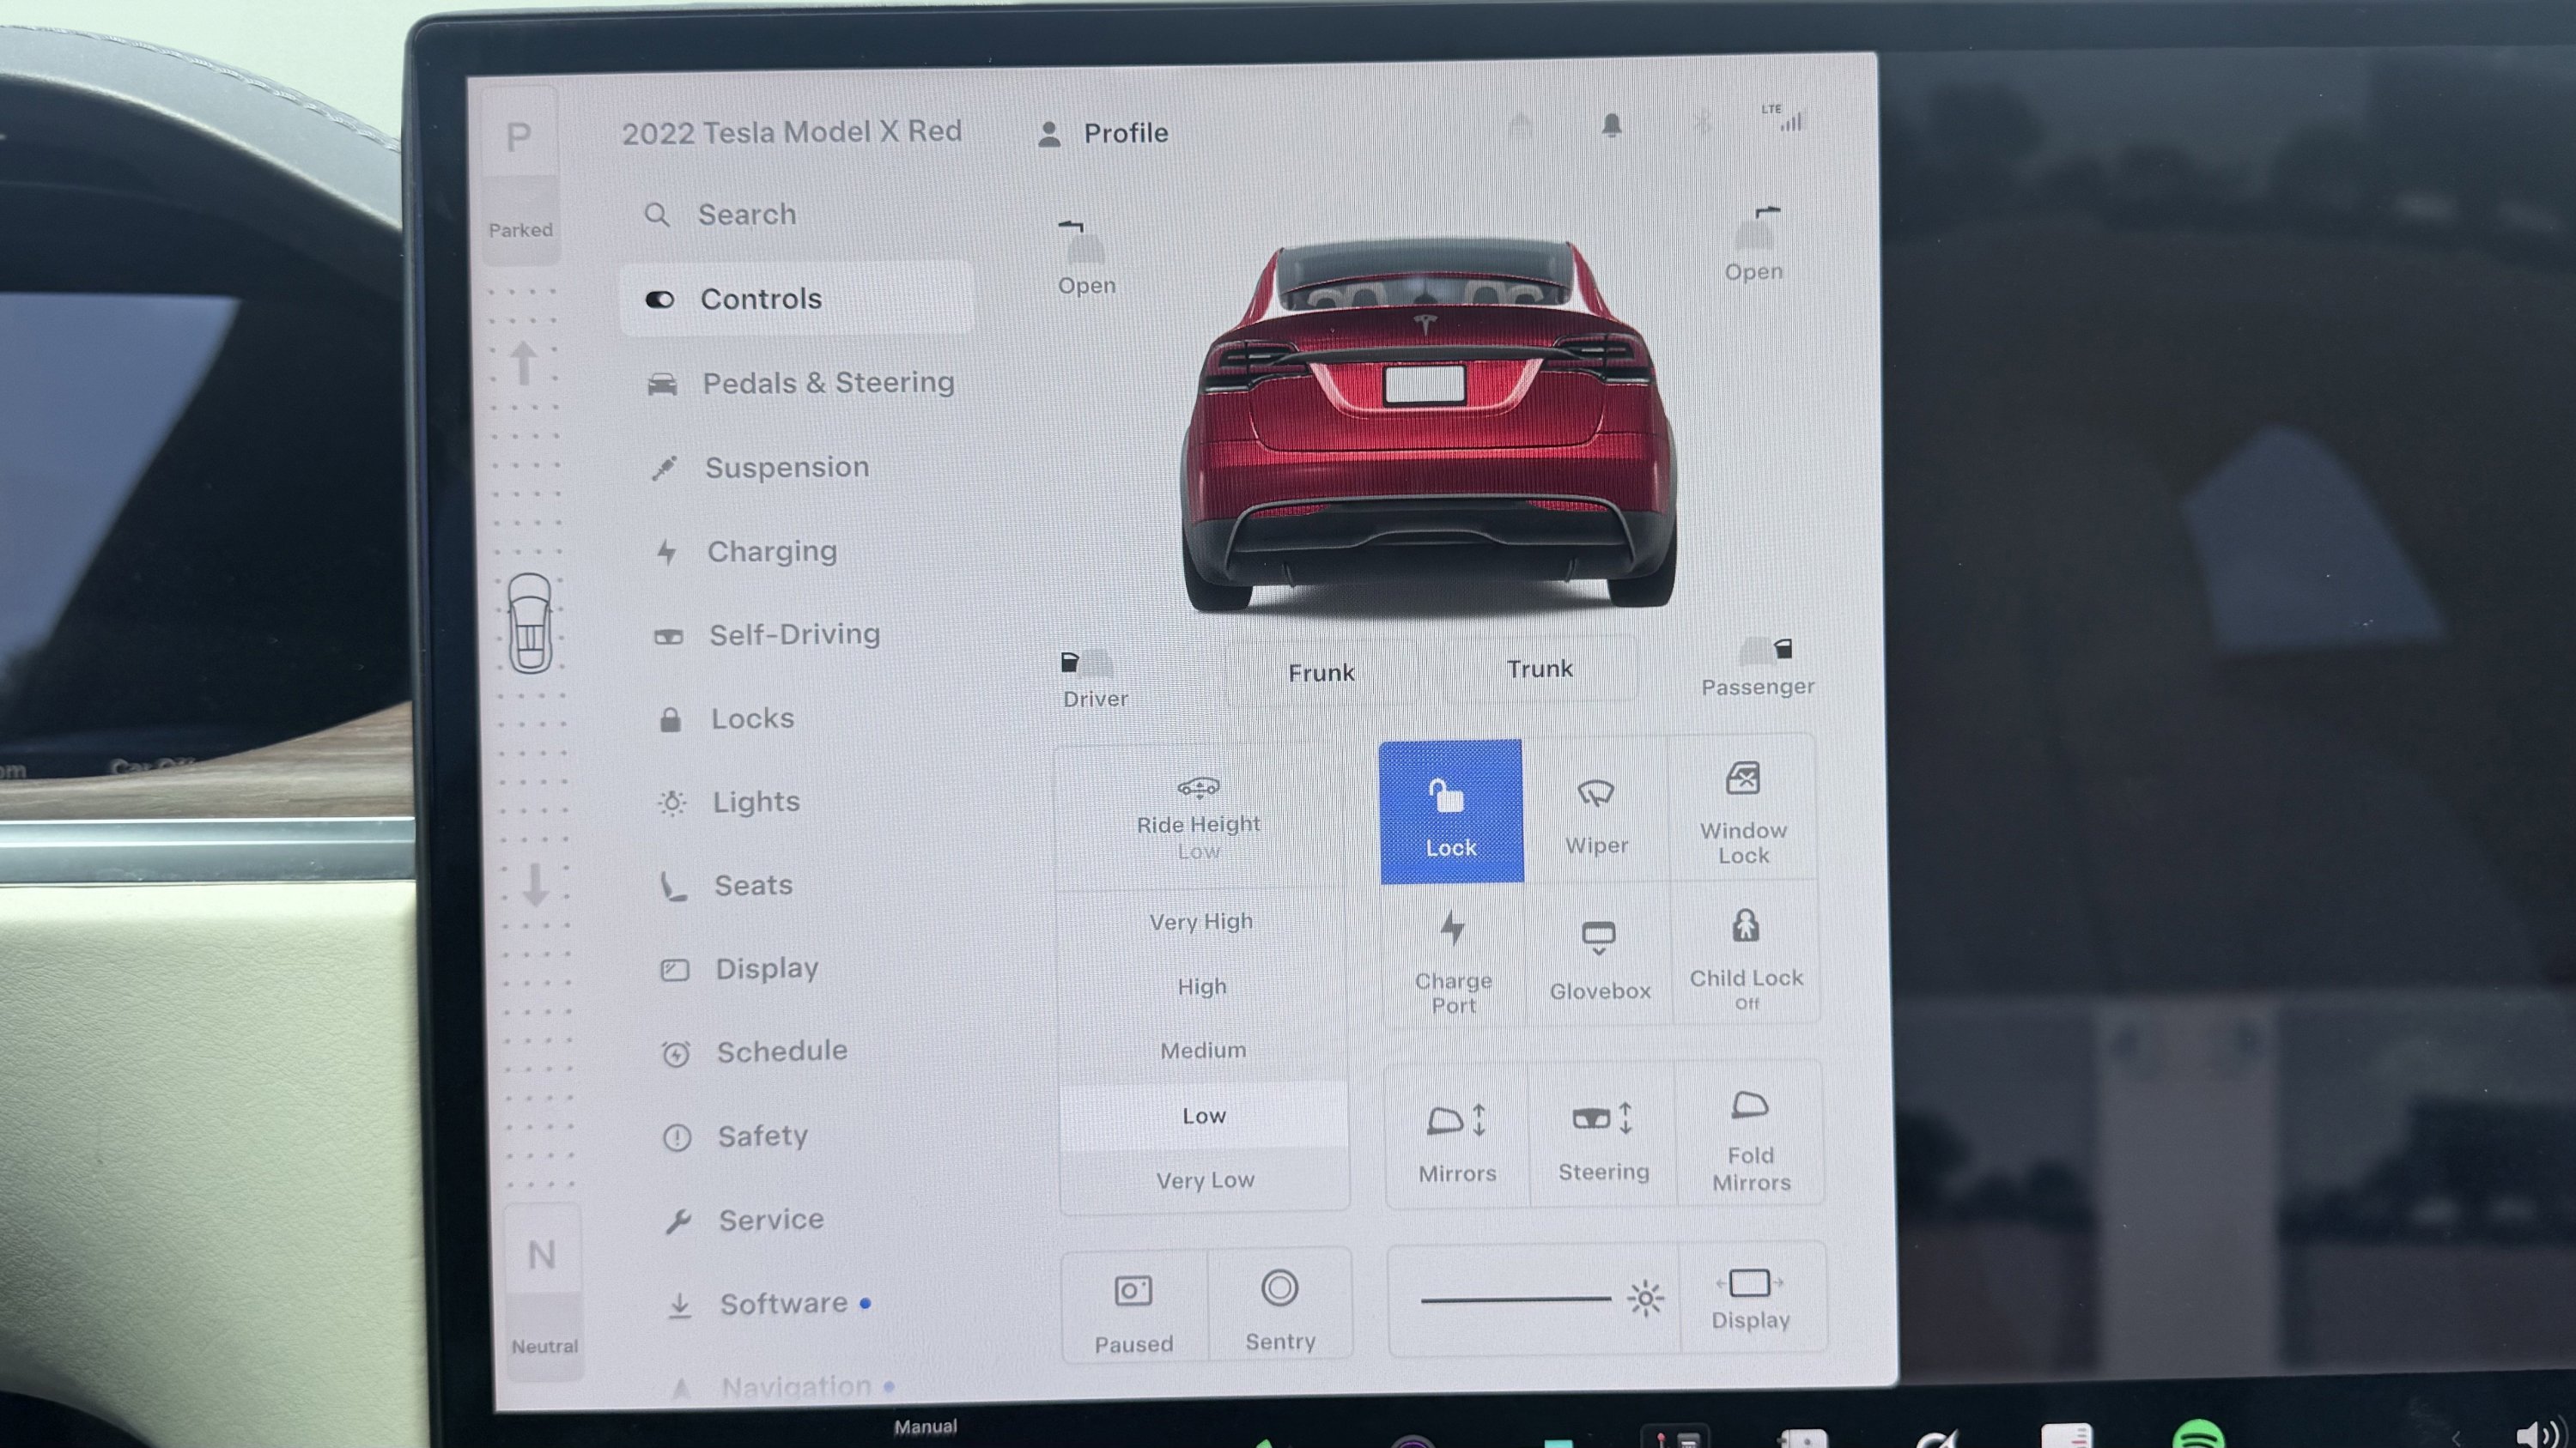This screenshot has height=1448, width=2576.
Task: Open the left falcon wing door
Action: 1086,257
